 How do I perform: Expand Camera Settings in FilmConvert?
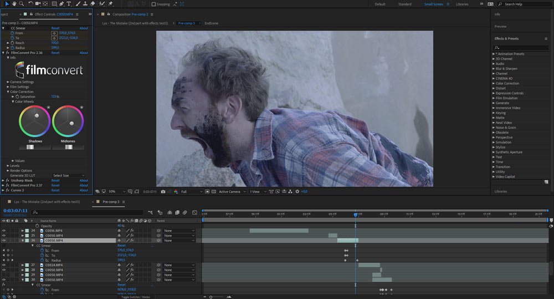coord(8,82)
